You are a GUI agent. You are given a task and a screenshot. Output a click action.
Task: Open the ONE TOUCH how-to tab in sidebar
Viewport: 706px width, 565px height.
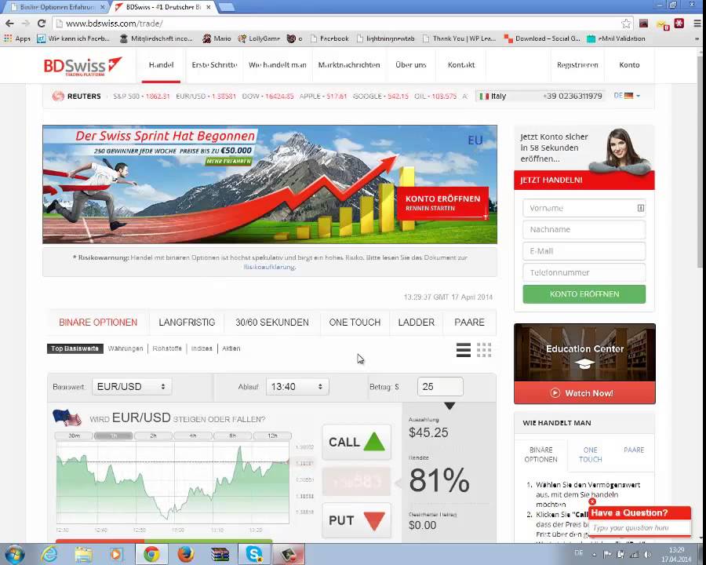point(590,454)
